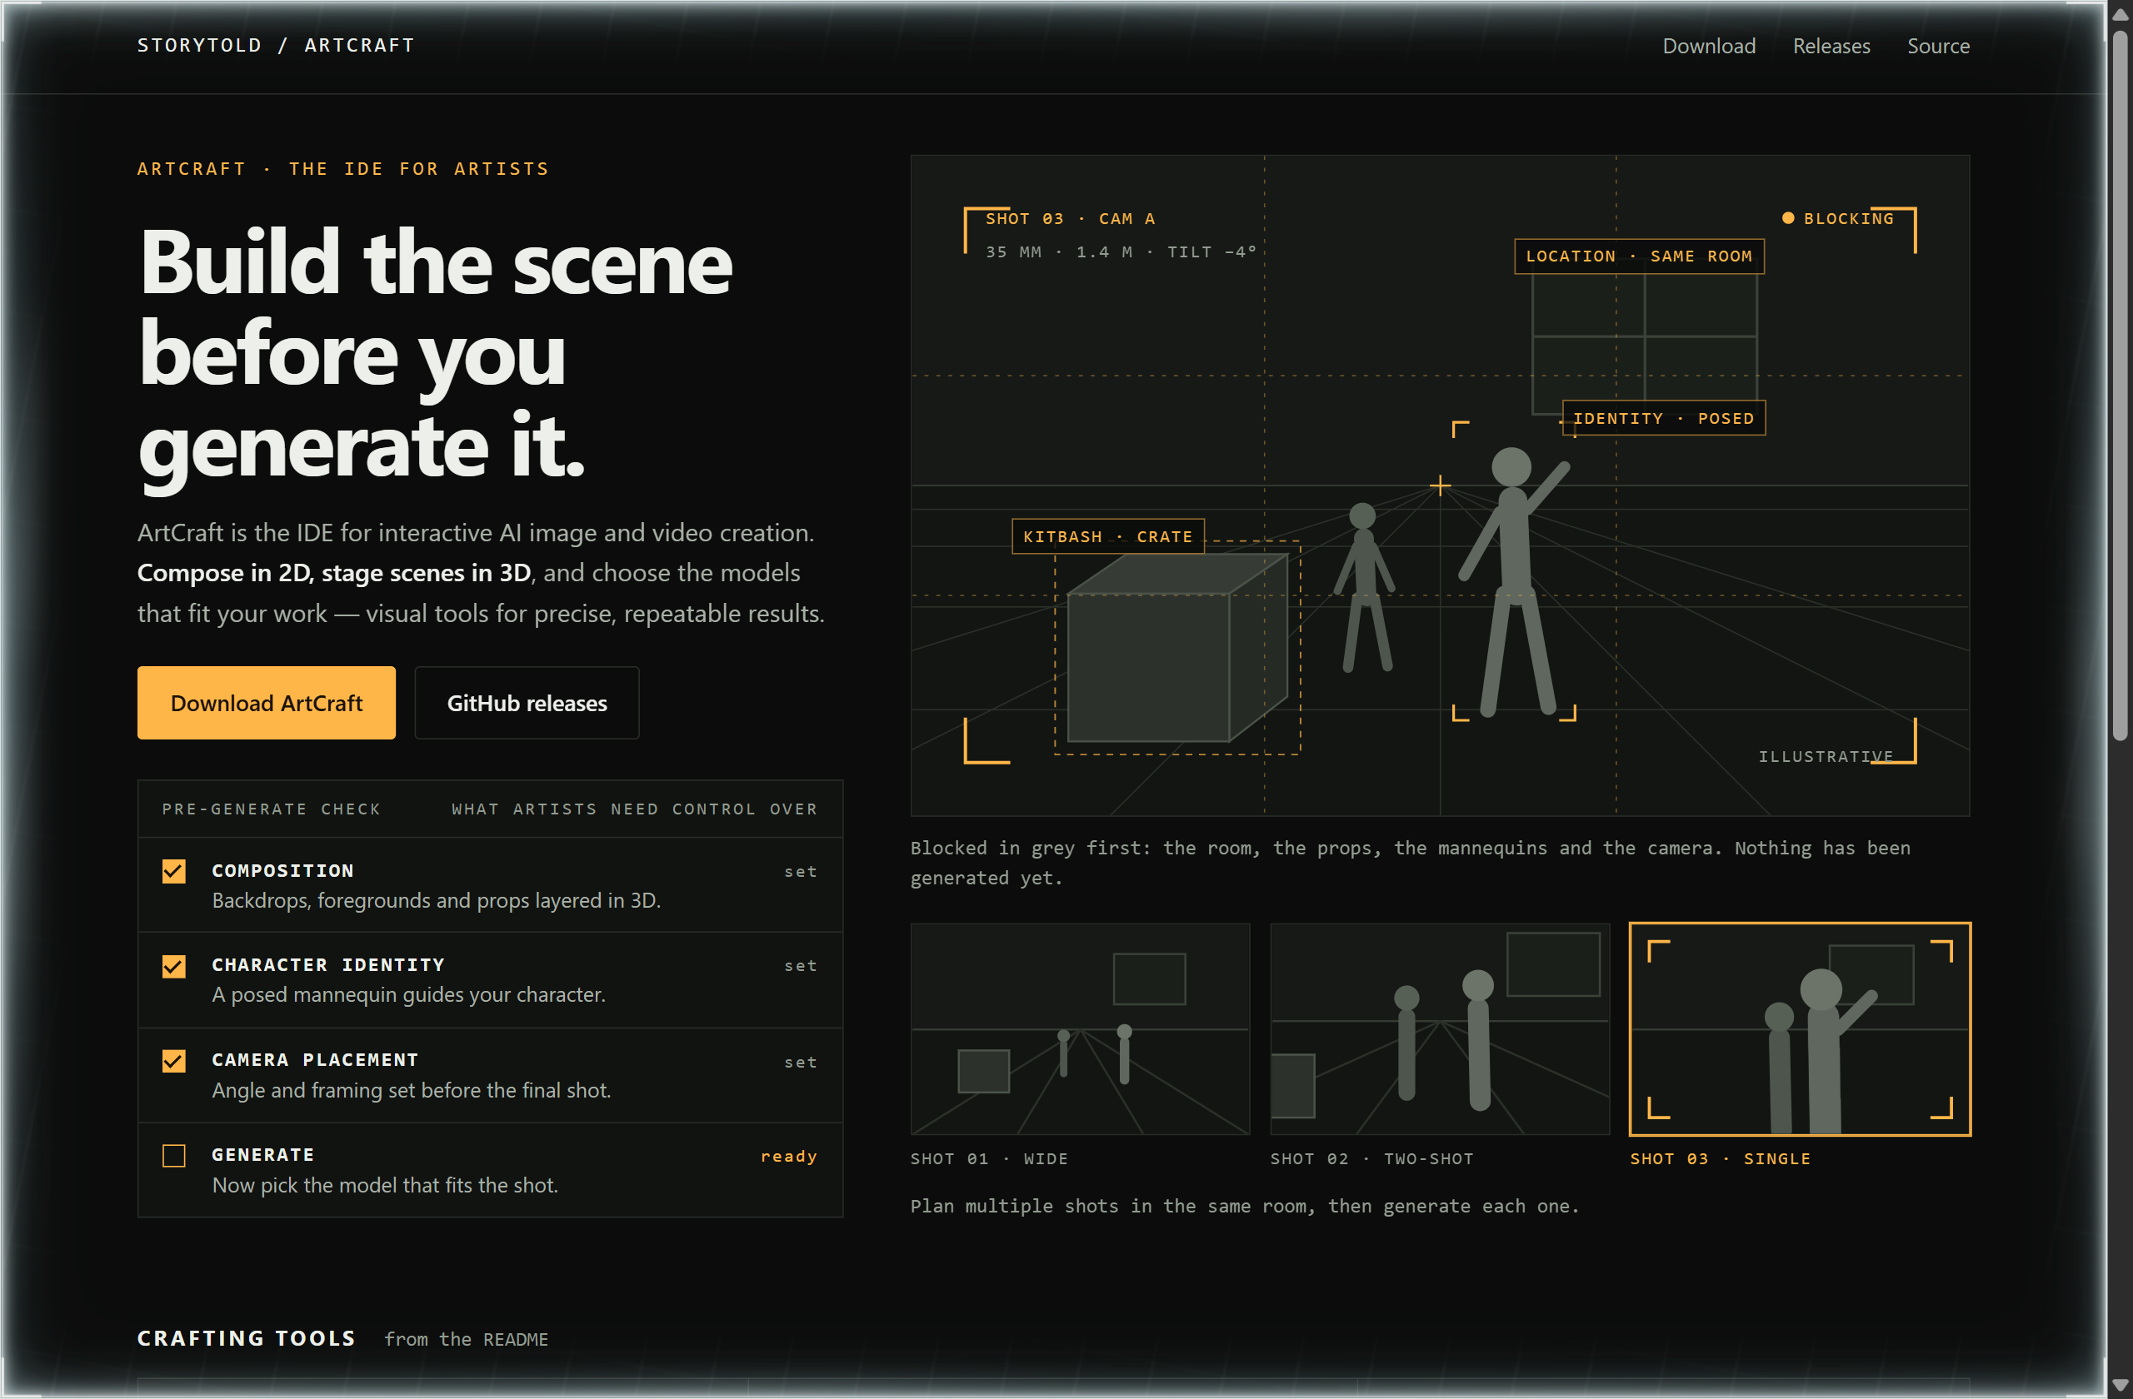Open the Releases nav link

point(1831,46)
